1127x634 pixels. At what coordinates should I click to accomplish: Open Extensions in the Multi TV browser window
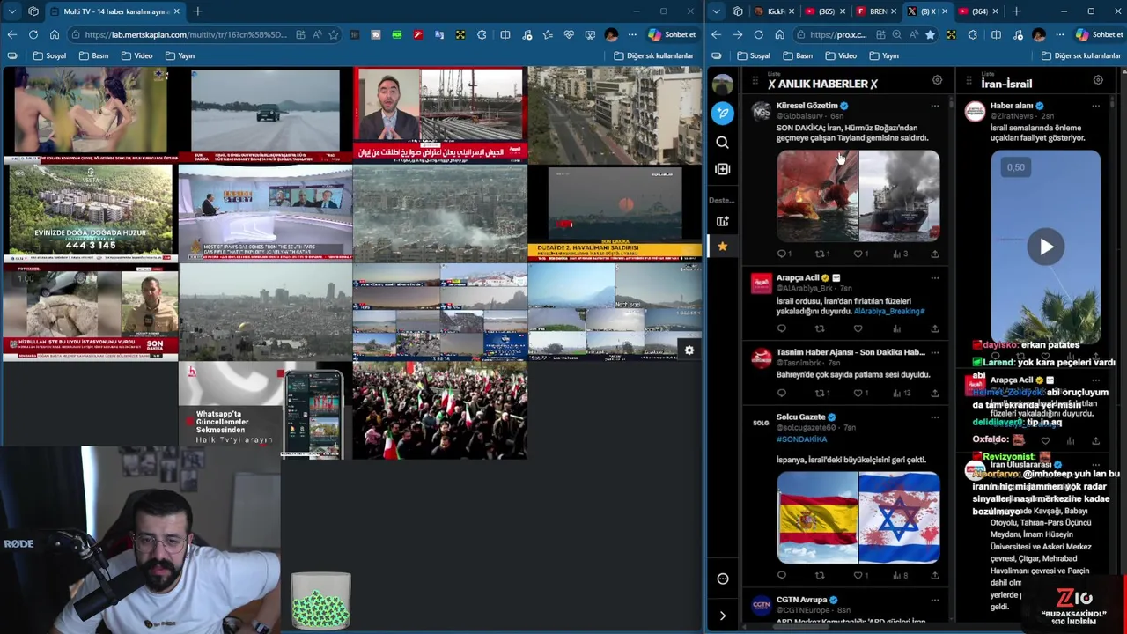(x=482, y=34)
